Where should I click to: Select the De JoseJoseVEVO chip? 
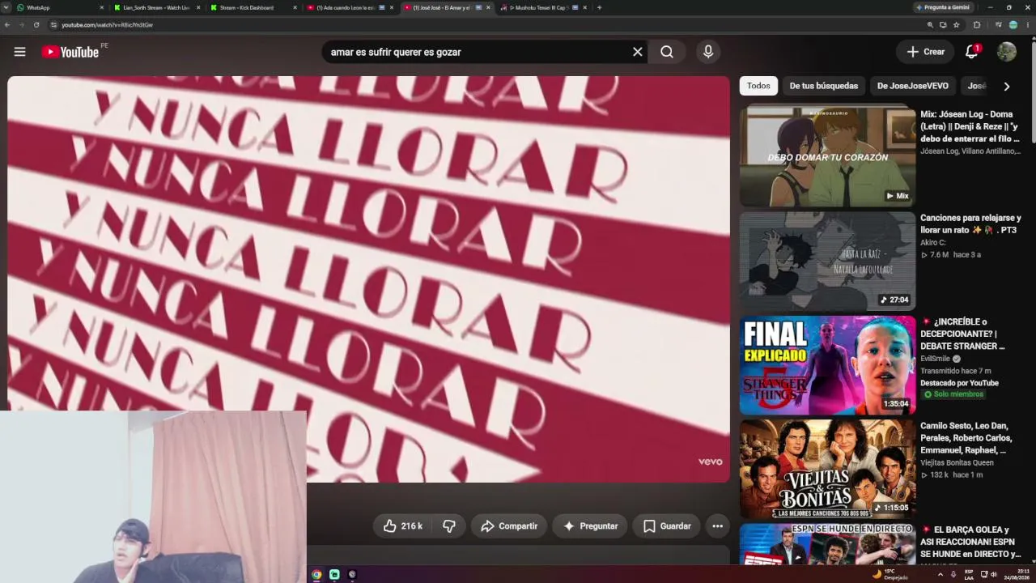coord(912,86)
